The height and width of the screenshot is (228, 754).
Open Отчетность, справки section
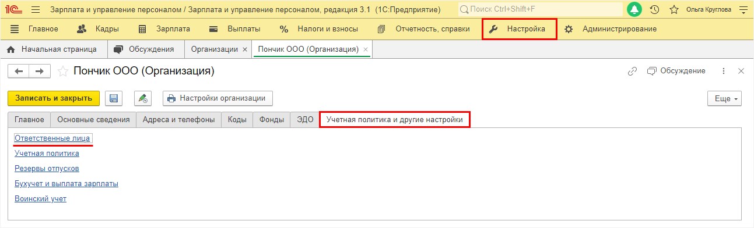point(423,29)
